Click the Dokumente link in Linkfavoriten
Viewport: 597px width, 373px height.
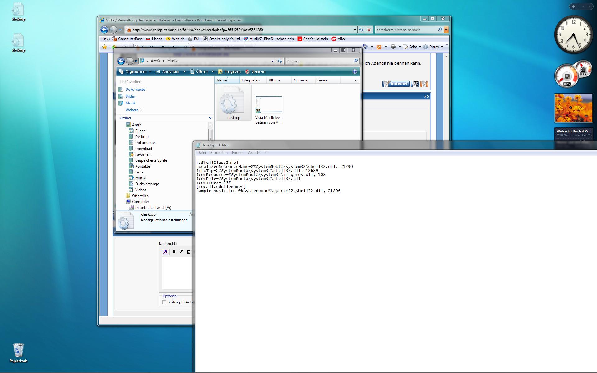pos(135,90)
